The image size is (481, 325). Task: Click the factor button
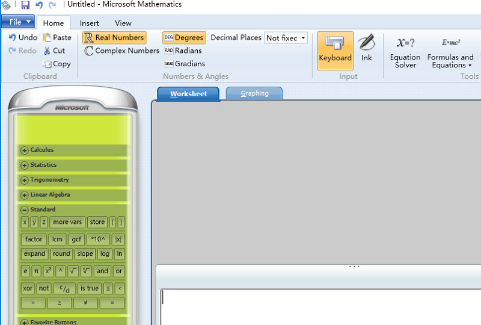coord(34,240)
